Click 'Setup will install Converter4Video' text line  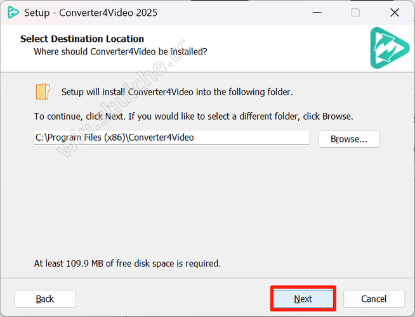point(177,92)
